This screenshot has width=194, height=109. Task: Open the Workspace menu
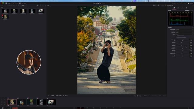[52, 1]
